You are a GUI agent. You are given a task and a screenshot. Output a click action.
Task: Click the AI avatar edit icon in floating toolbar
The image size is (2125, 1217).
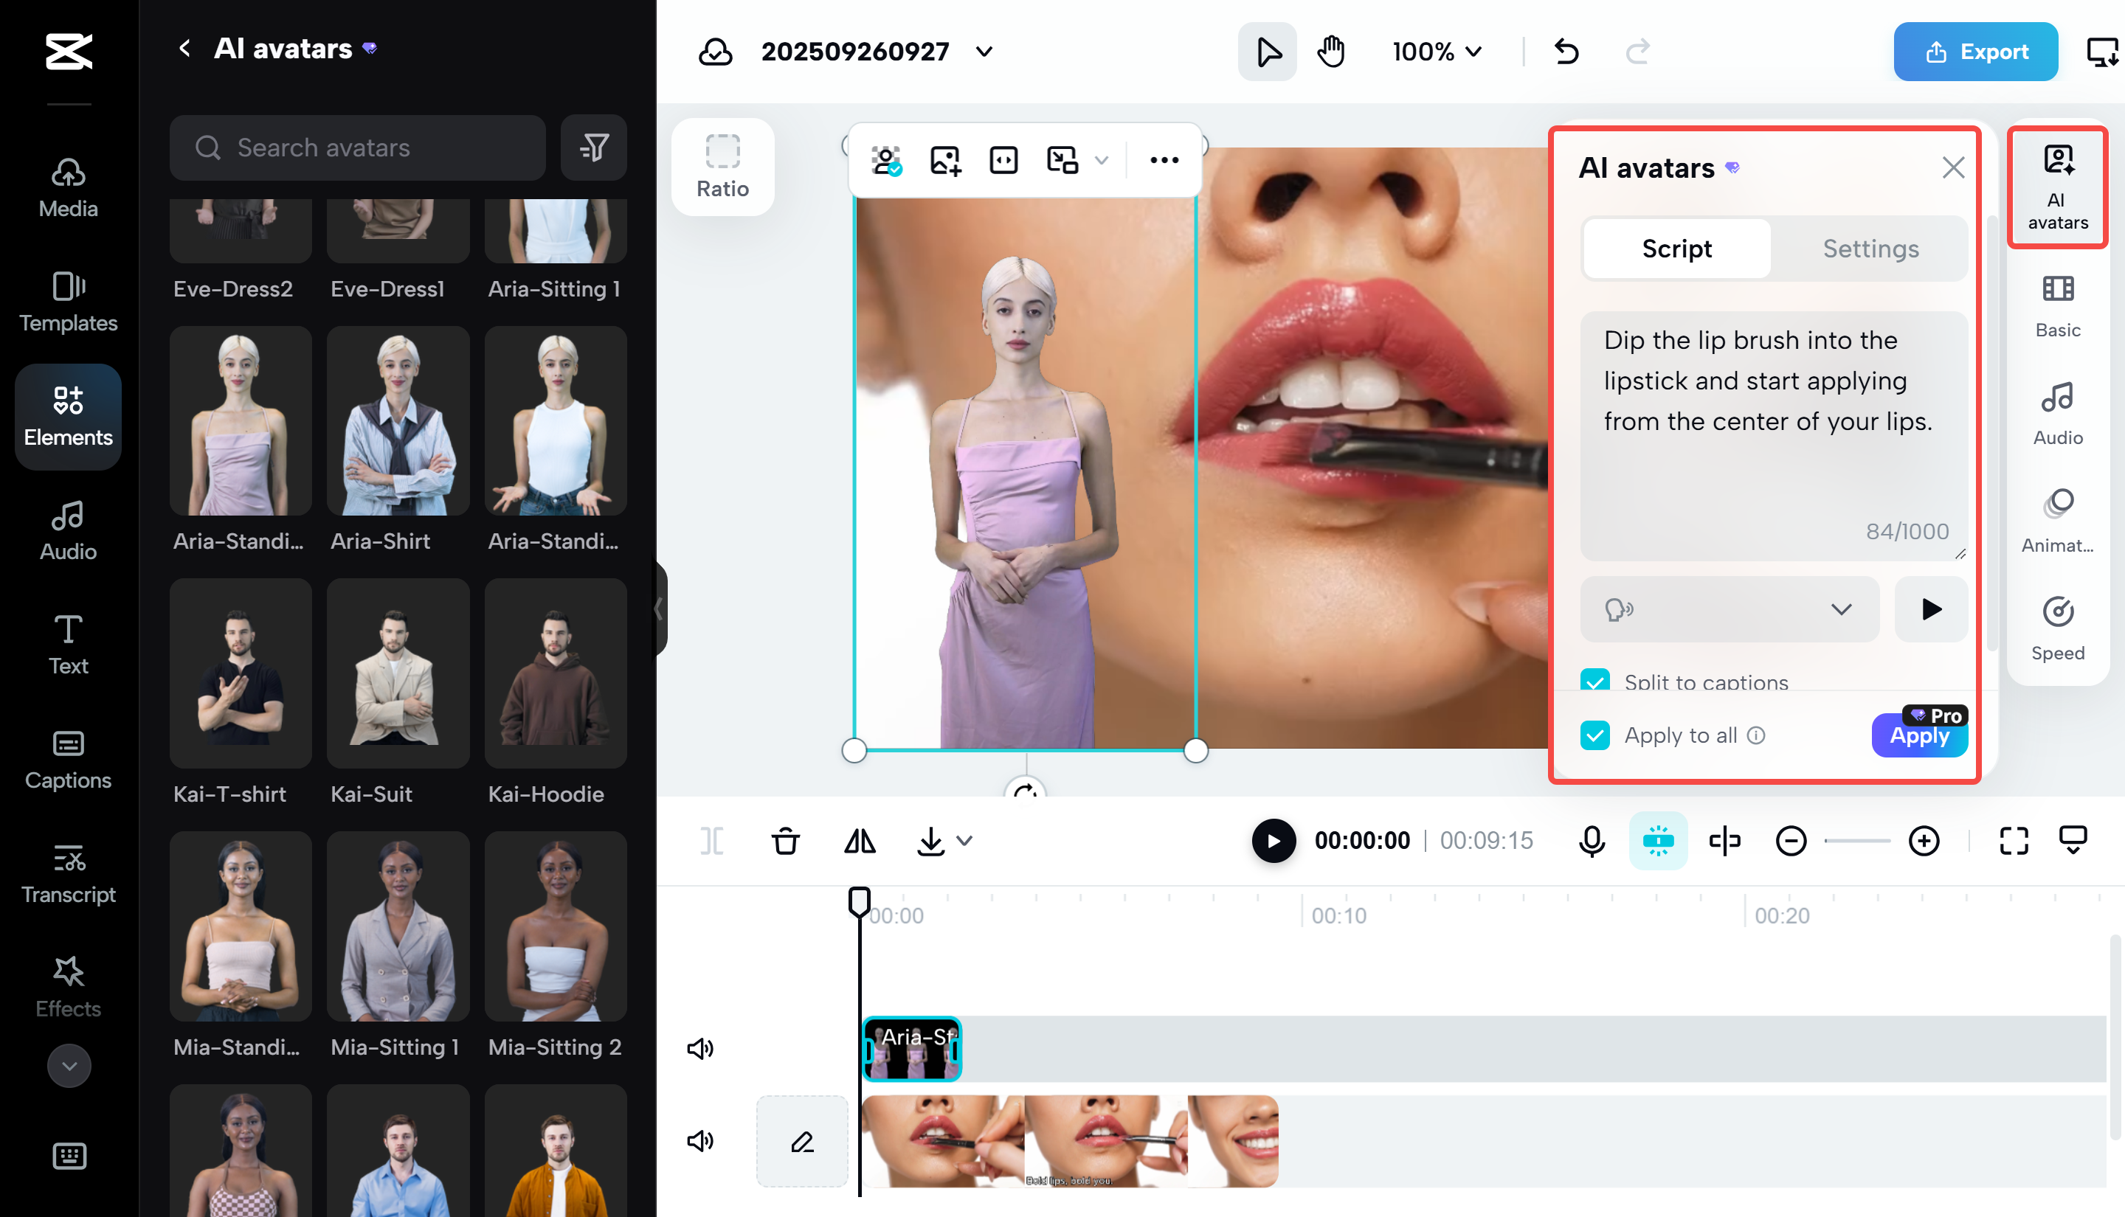pyautogui.click(x=885, y=159)
